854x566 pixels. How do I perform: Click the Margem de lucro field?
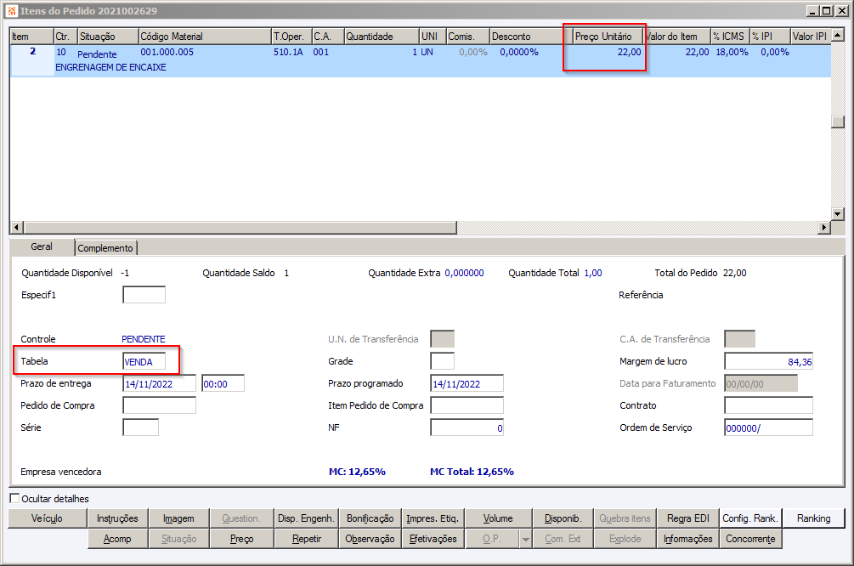pyautogui.click(x=768, y=361)
